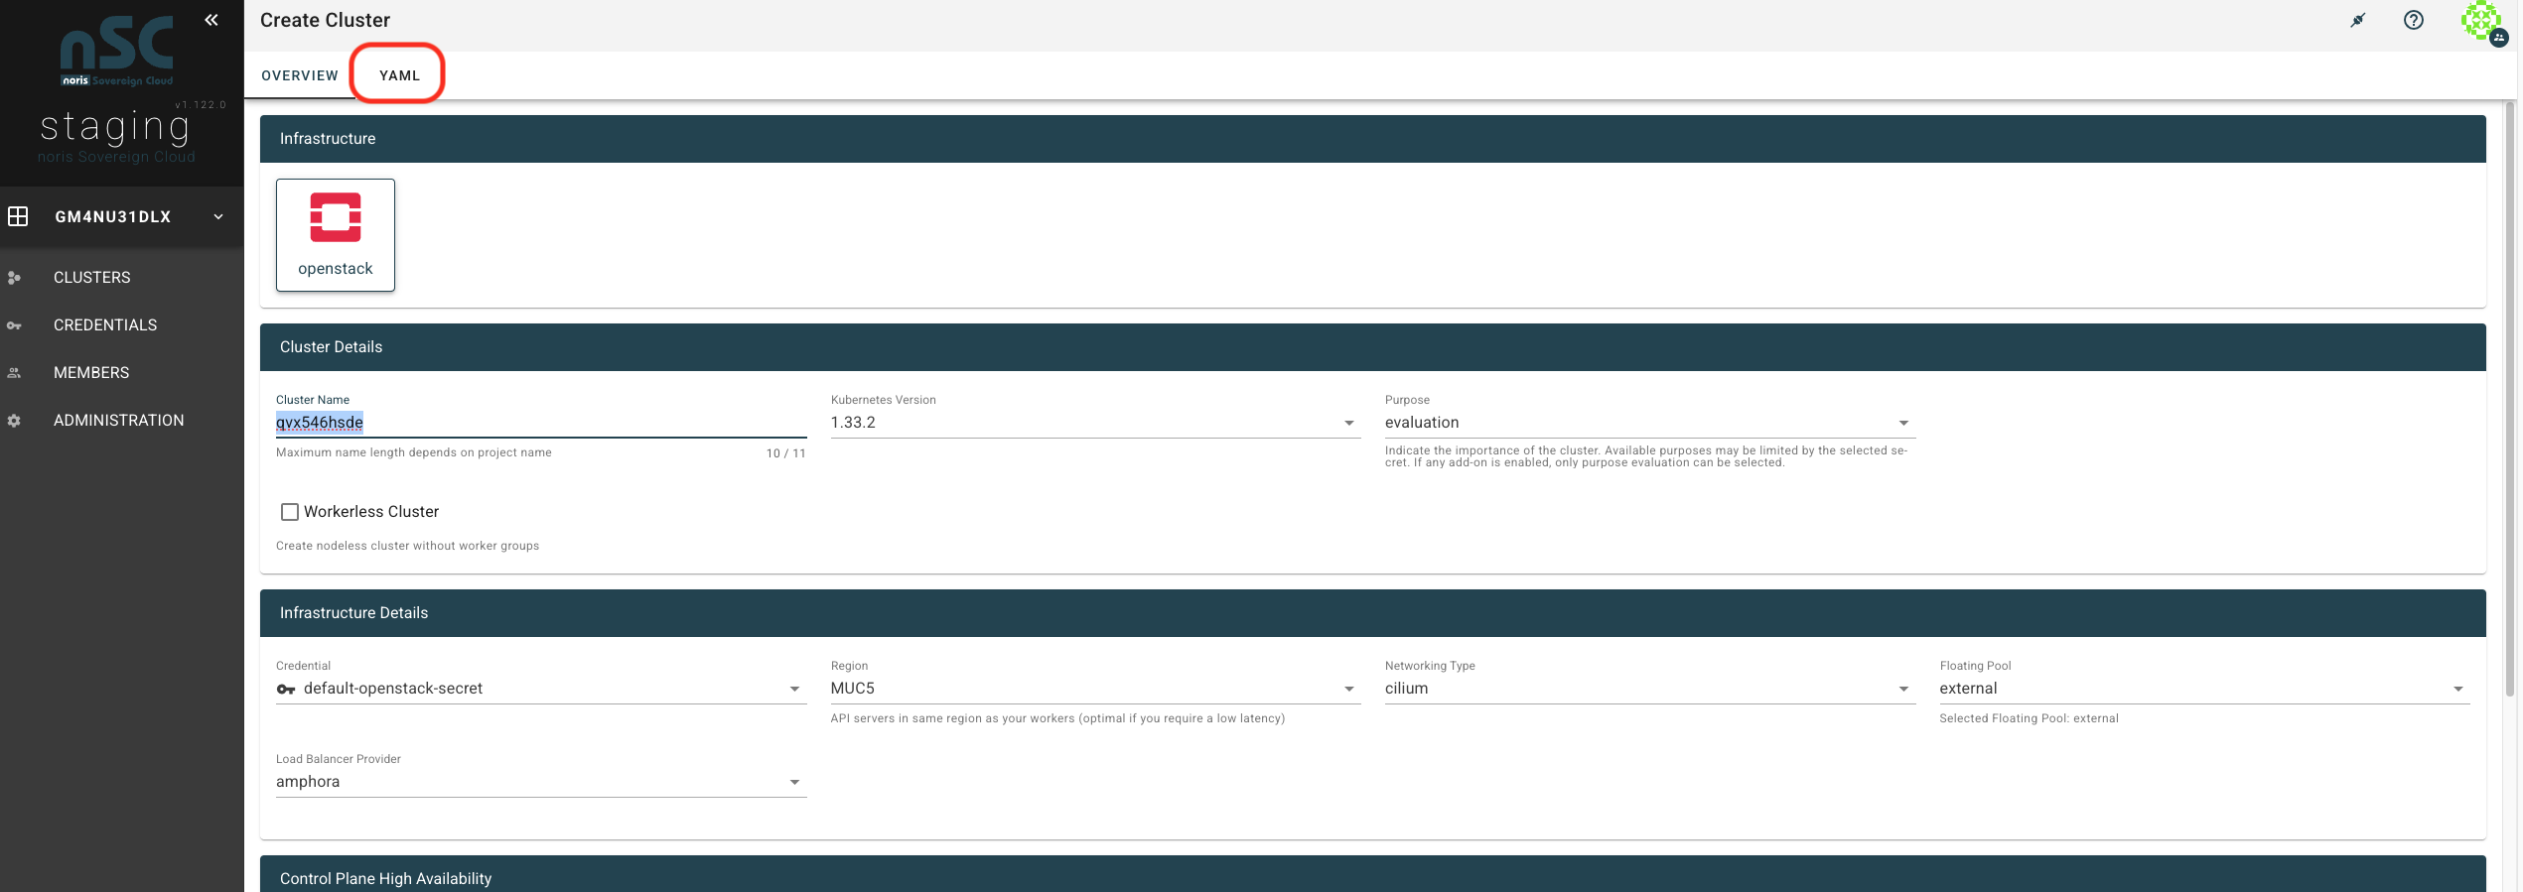This screenshot has width=2523, height=892.
Task: Select the openstack infrastructure card
Action: coord(336,235)
